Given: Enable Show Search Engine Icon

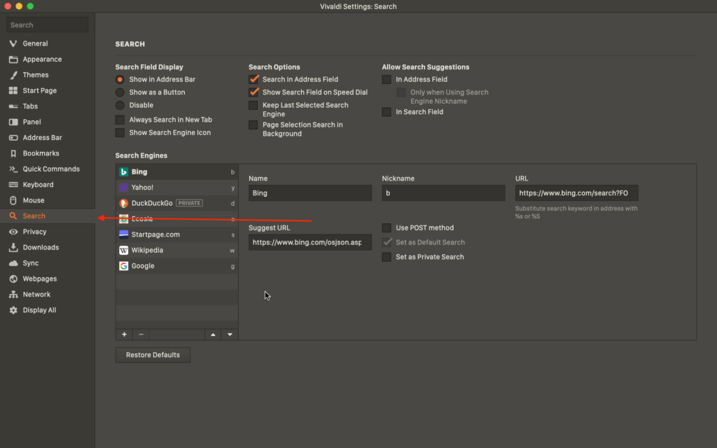Looking at the screenshot, I should [120, 132].
